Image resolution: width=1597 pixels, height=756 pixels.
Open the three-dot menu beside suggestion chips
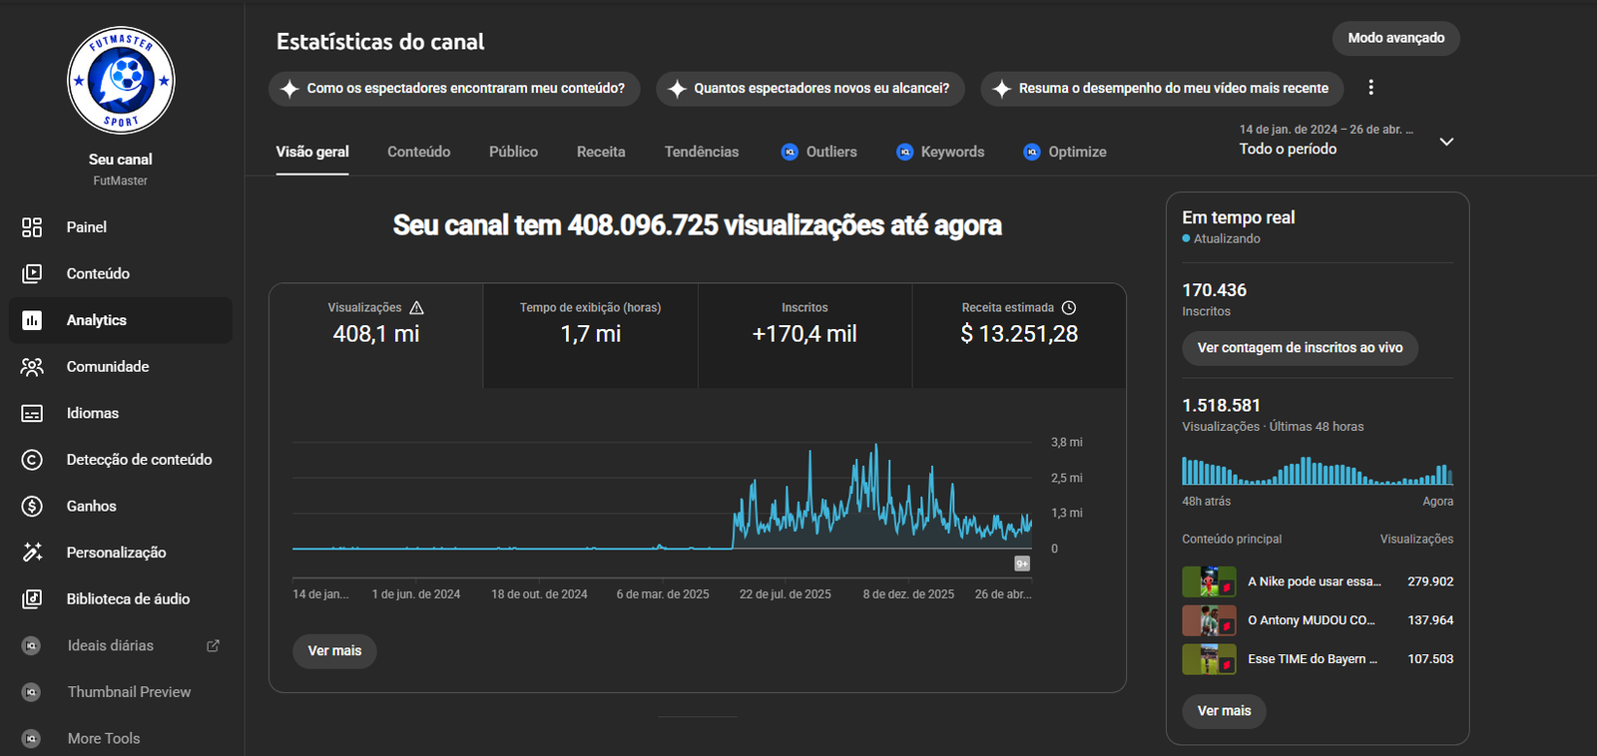pos(1370,88)
